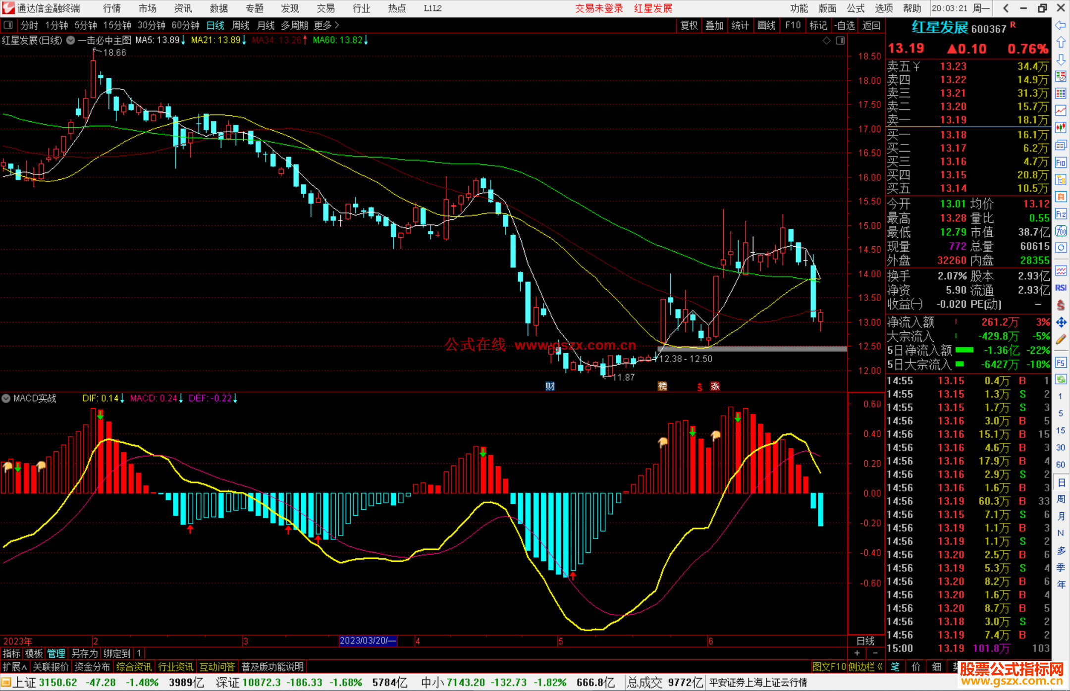Click the pencil drawing tool icon
Viewport: 1070px width, 691px height.
click(x=1061, y=339)
